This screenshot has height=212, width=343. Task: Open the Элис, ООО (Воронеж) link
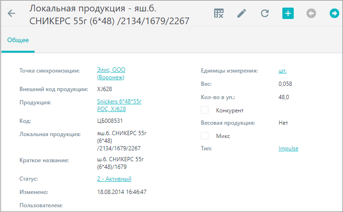pos(111,74)
